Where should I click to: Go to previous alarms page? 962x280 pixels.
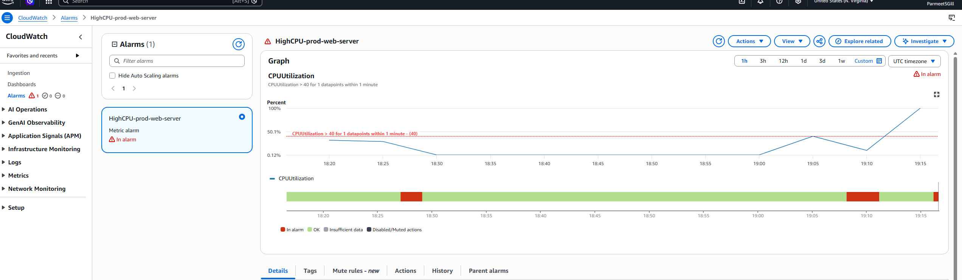pos(113,88)
